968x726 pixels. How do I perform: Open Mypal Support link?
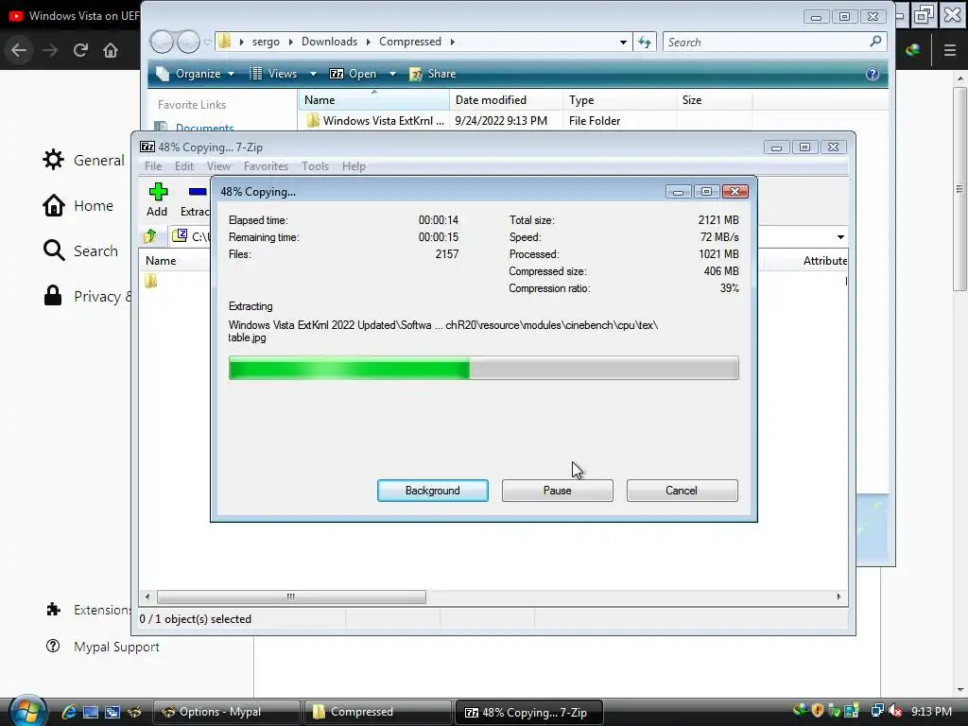pos(102,647)
